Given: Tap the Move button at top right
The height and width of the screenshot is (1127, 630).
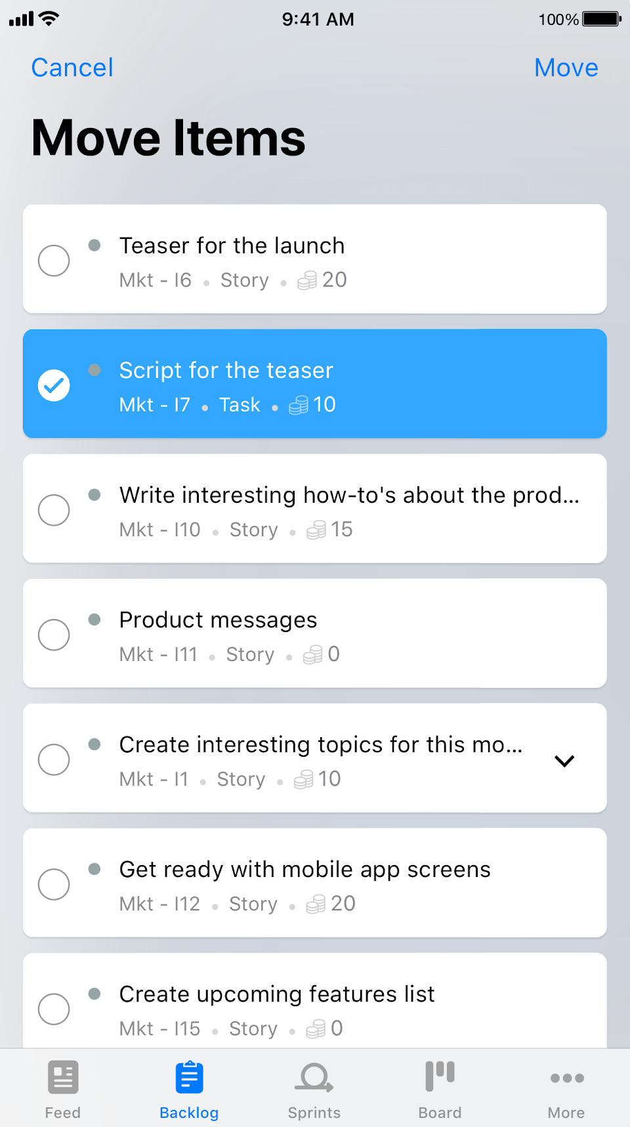Looking at the screenshot, I should [566, 68].
